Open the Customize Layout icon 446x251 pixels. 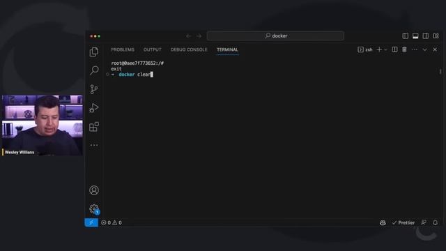[436, 36]
